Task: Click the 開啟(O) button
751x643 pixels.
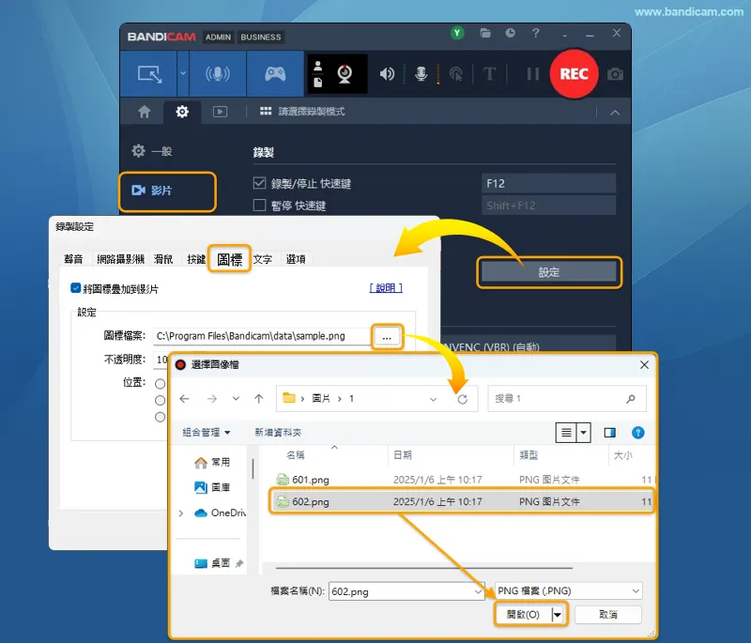Action: [x=523, y=614]
